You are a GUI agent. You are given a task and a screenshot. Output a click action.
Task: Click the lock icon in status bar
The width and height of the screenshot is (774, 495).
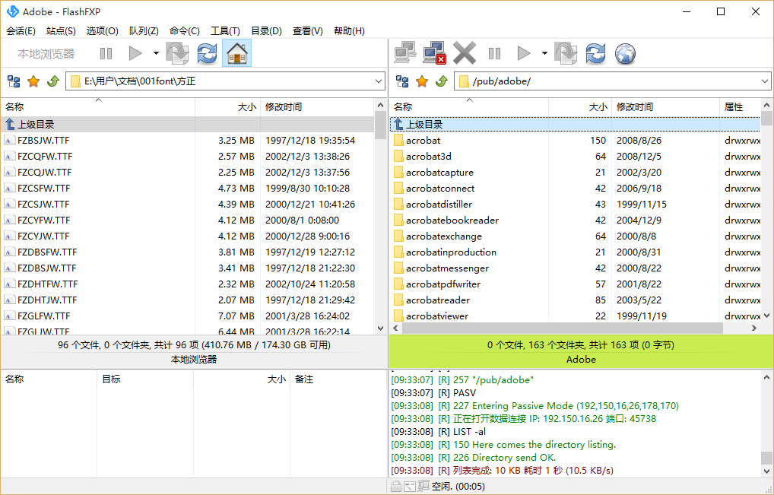pyautogui.click(x=395, y=487)
